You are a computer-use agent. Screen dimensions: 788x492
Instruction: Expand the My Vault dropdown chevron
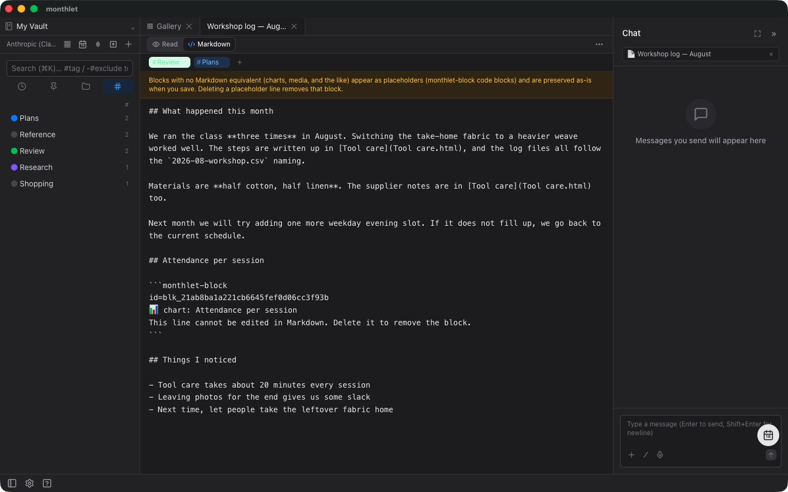click(132, 28)
